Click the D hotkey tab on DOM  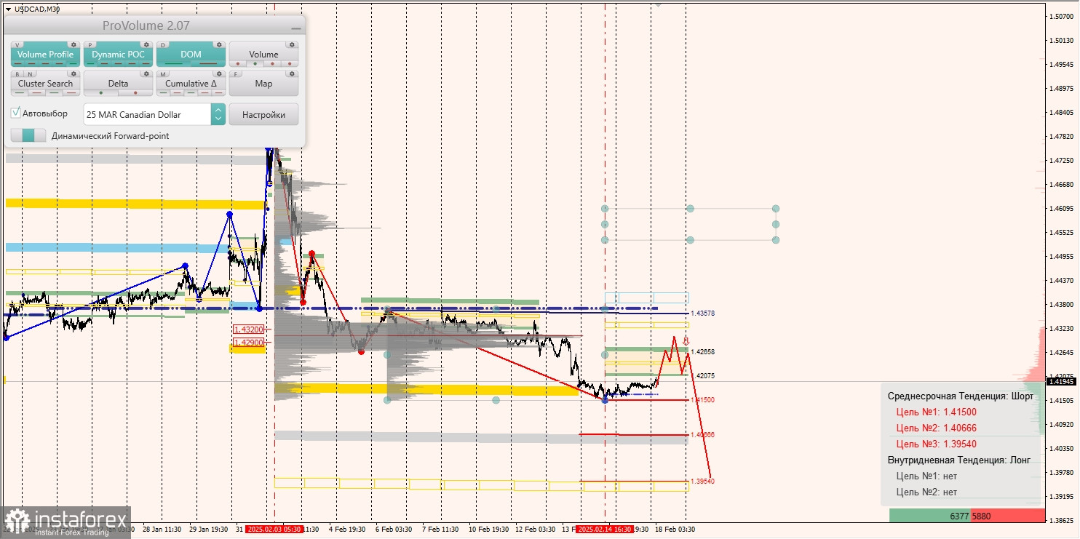(x=164, y=44)
